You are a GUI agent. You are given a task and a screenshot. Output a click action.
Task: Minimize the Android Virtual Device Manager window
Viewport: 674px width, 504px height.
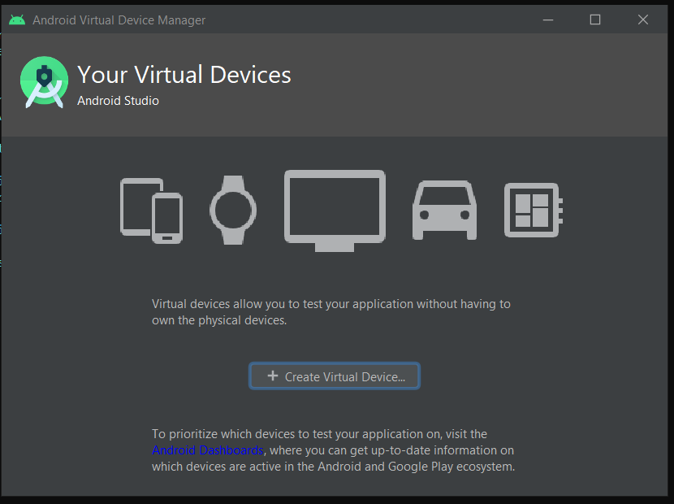[548, 20]
